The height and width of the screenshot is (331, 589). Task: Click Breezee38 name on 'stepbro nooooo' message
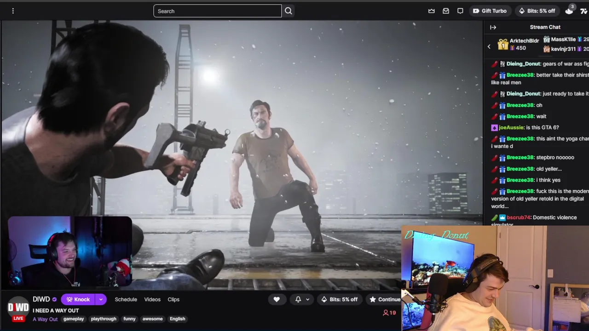520,157
